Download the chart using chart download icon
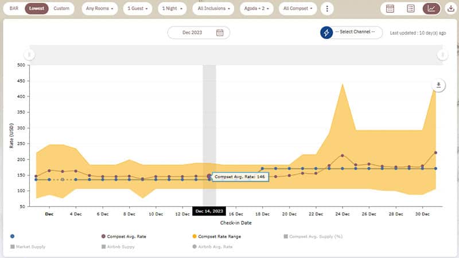The height and width of the screenshot is (258, 459). click(438, 85)
